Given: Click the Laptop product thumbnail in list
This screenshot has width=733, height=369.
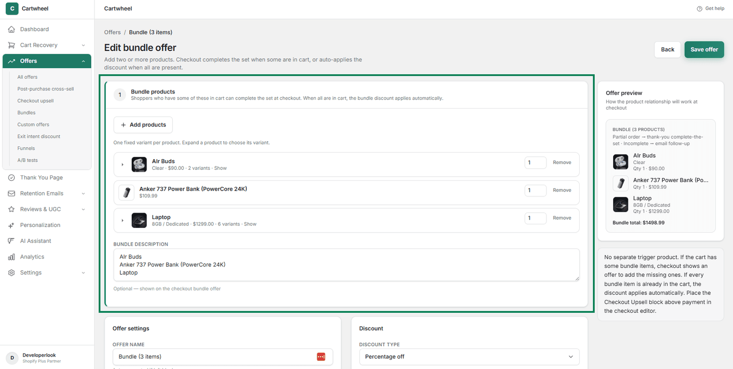Looking at the screenshot, I should click(x=139, y=220).
